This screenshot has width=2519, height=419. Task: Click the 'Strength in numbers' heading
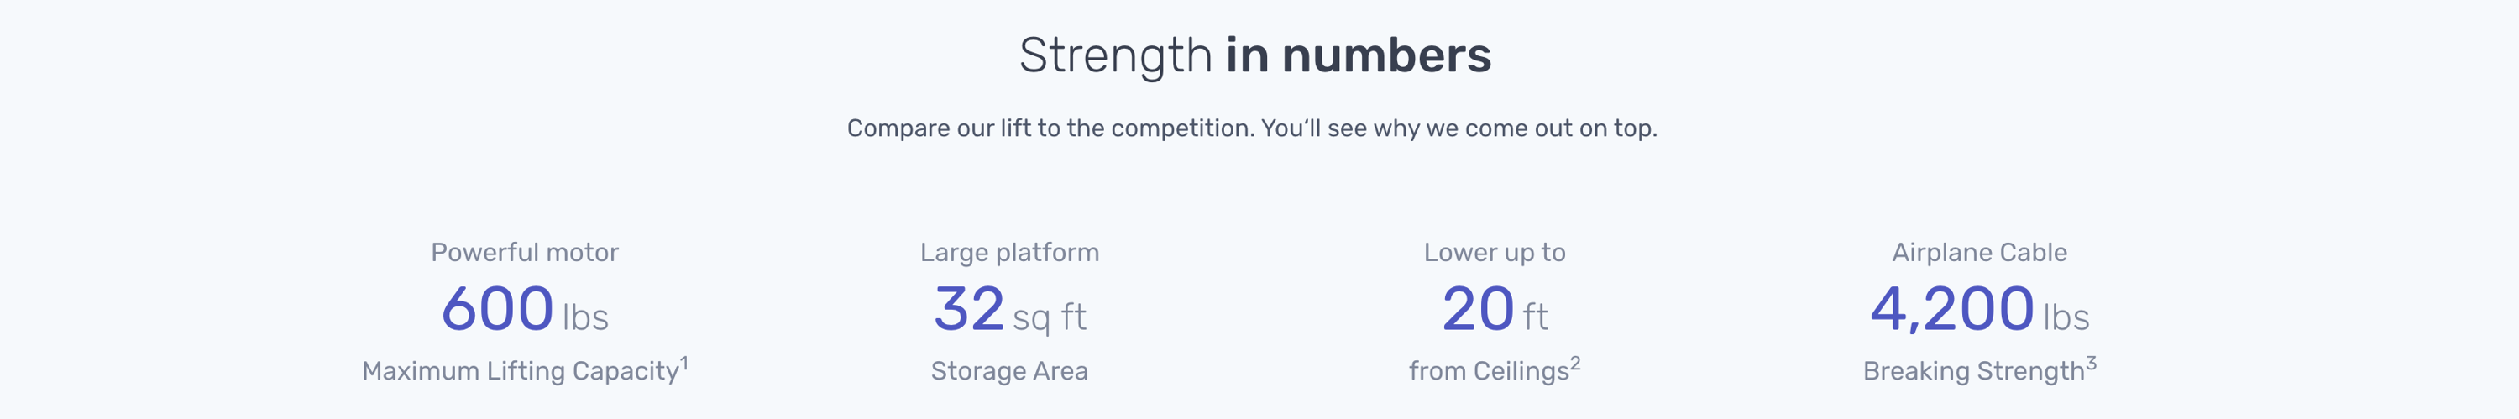(1254, 55)
